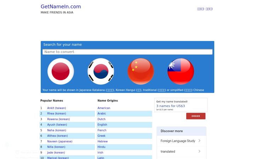Open the GetNameIn.com home link

point(61,6)
